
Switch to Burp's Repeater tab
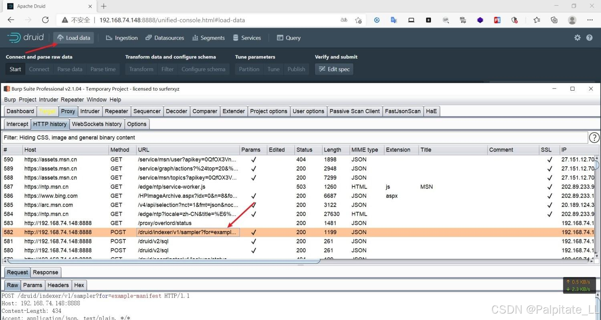click(x=116, y=111)
